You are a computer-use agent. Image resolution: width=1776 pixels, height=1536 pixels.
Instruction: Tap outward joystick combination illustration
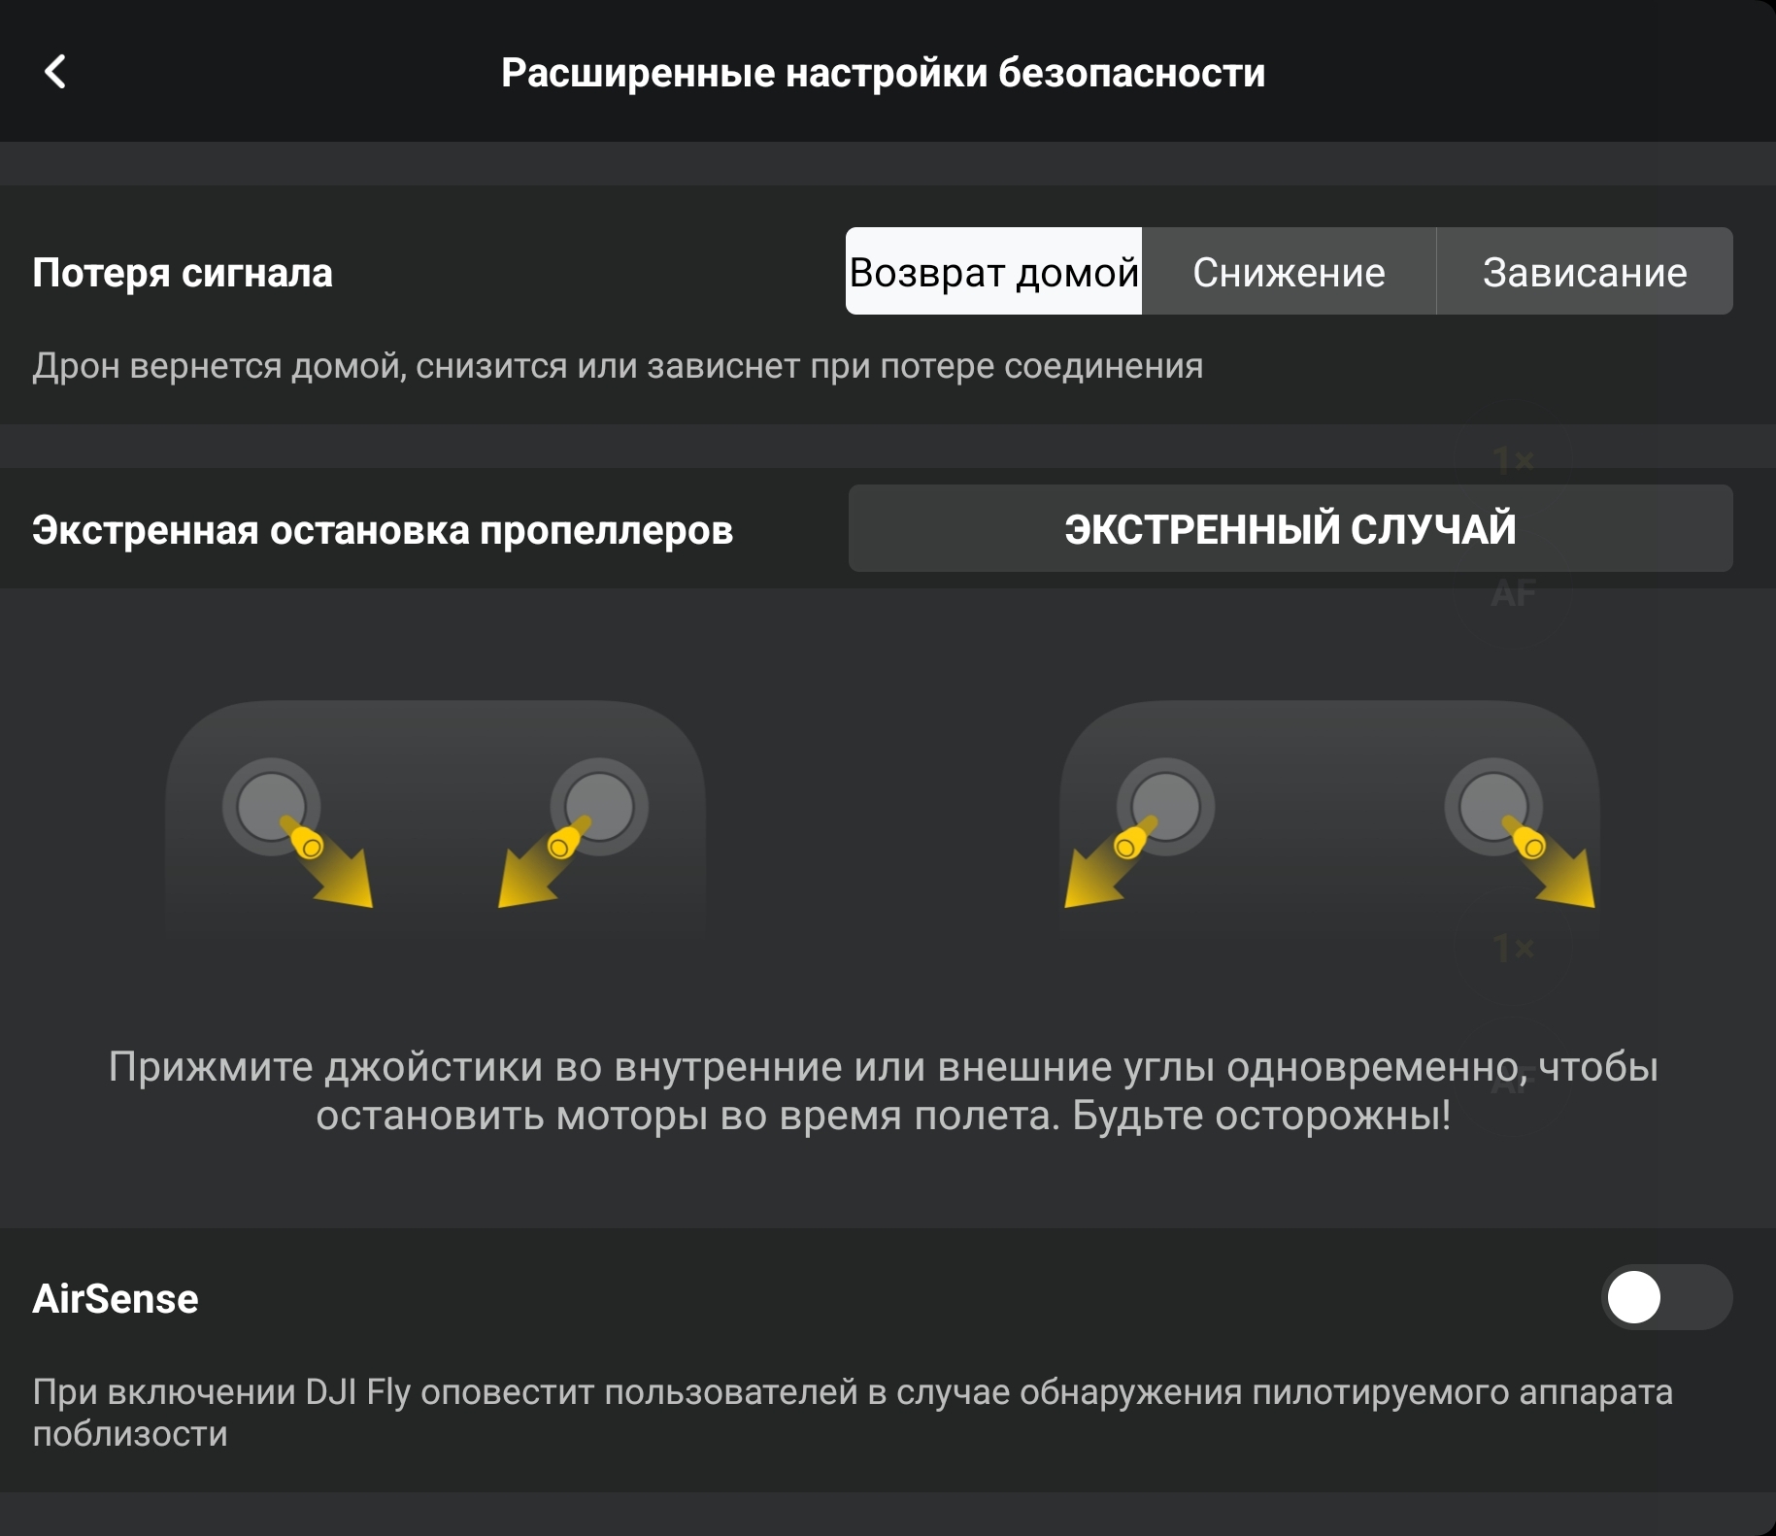coord(1329,818)
